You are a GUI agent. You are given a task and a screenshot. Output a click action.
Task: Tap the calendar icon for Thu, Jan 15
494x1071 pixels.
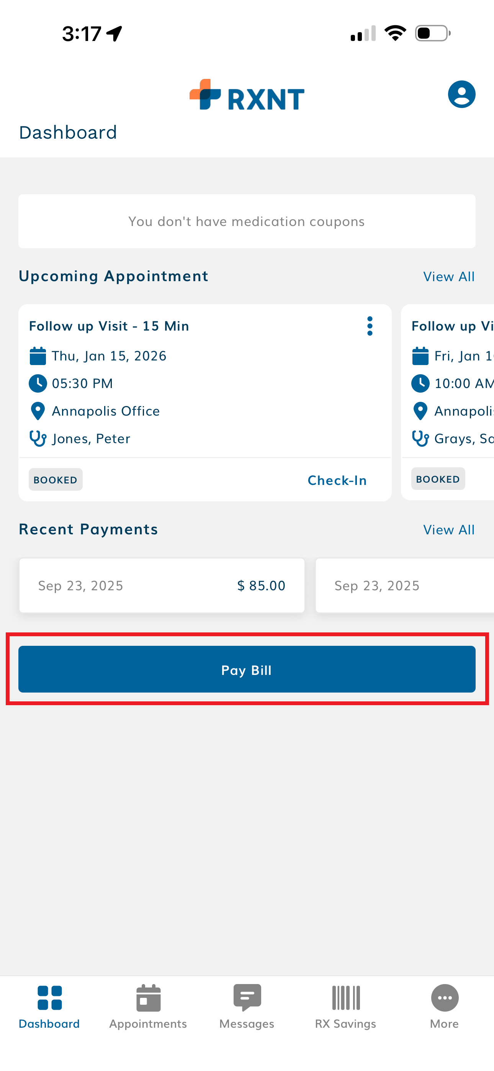(38, 356)
